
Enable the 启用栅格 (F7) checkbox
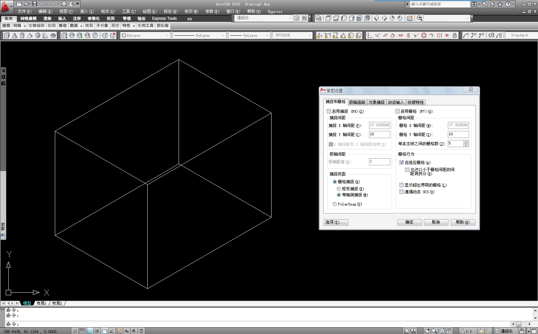[x=397, y=111]
